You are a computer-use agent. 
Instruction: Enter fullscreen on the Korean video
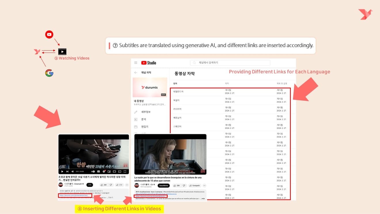tap(125, 172)
